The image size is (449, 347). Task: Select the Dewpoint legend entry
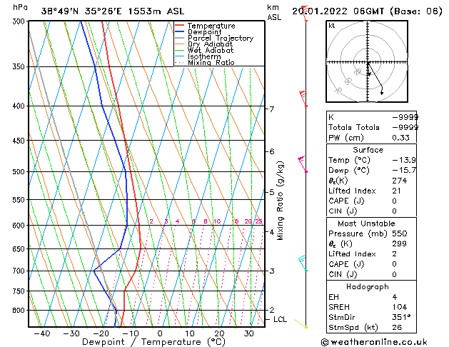click(x=203, y=32)
